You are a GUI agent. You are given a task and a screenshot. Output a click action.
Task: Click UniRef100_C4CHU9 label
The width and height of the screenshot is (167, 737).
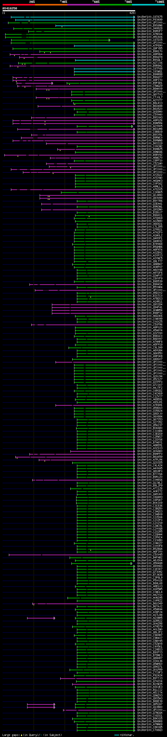[x=150, y=394]
